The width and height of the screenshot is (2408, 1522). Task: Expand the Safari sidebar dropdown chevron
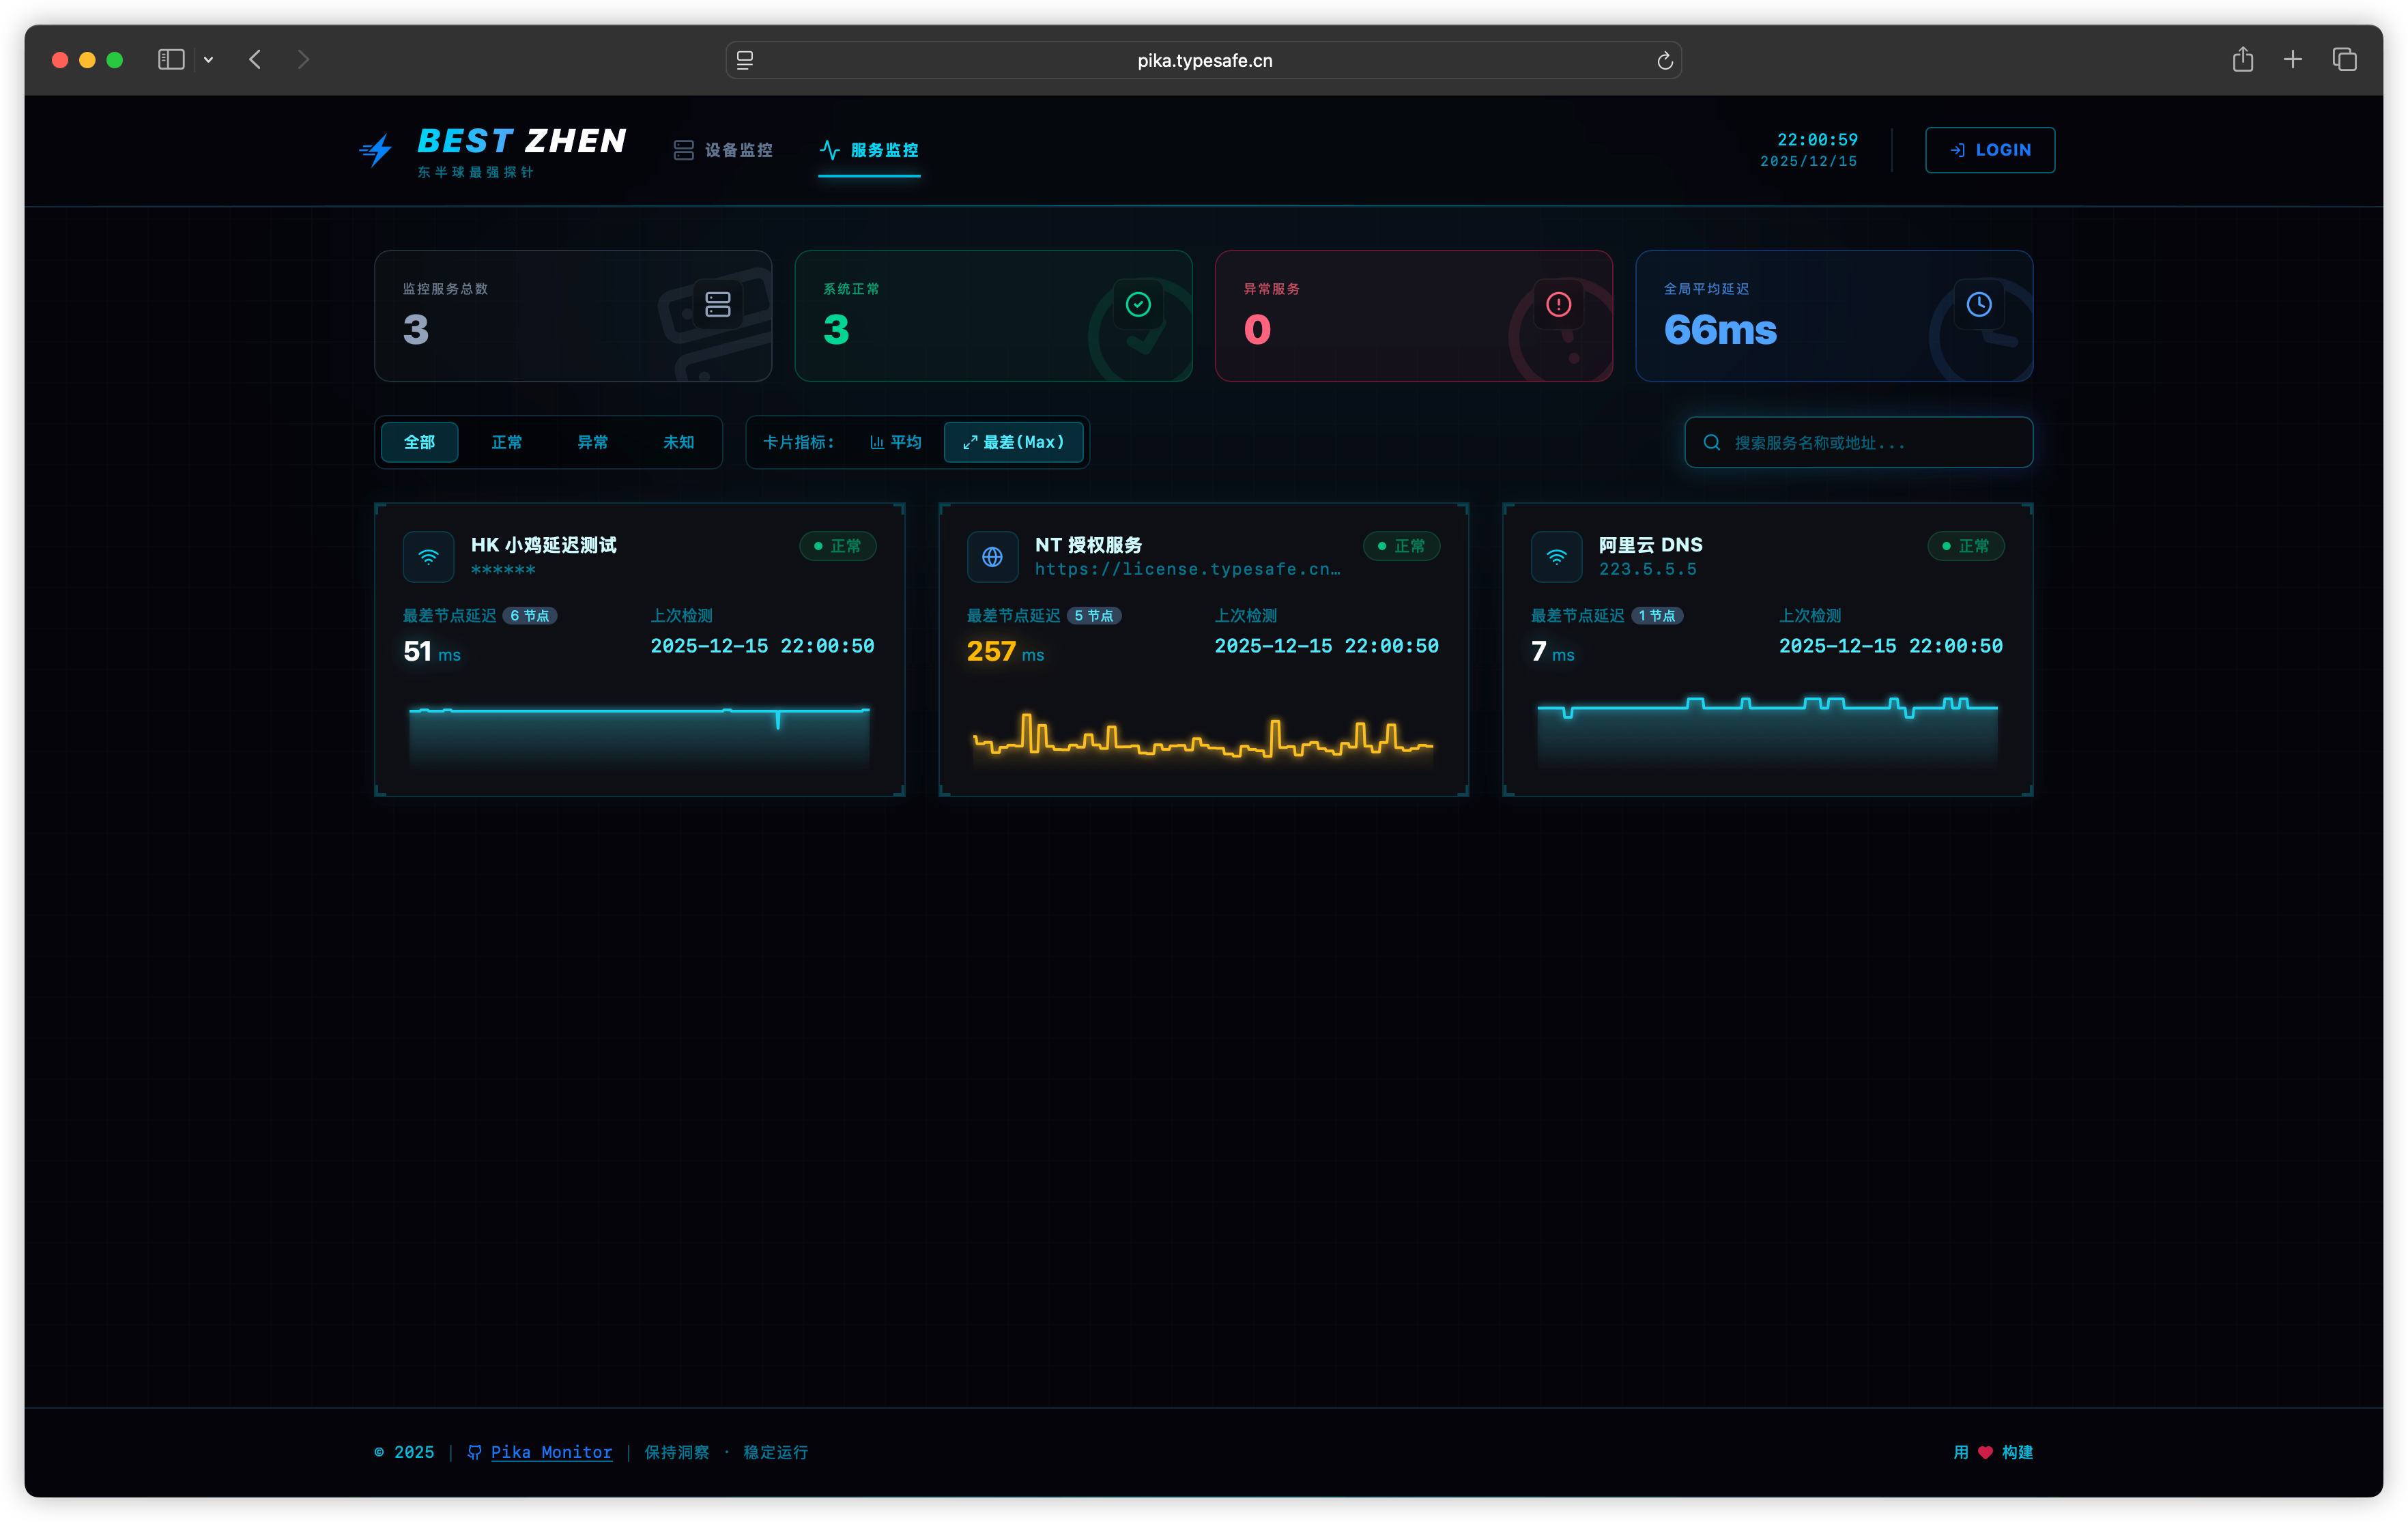pos(208,60)
